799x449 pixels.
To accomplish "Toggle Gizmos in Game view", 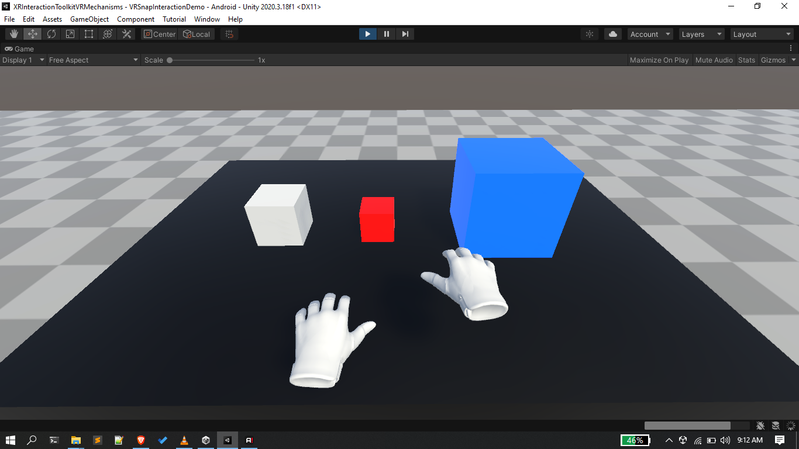I will pyautogui.click(x=773, y=60).
